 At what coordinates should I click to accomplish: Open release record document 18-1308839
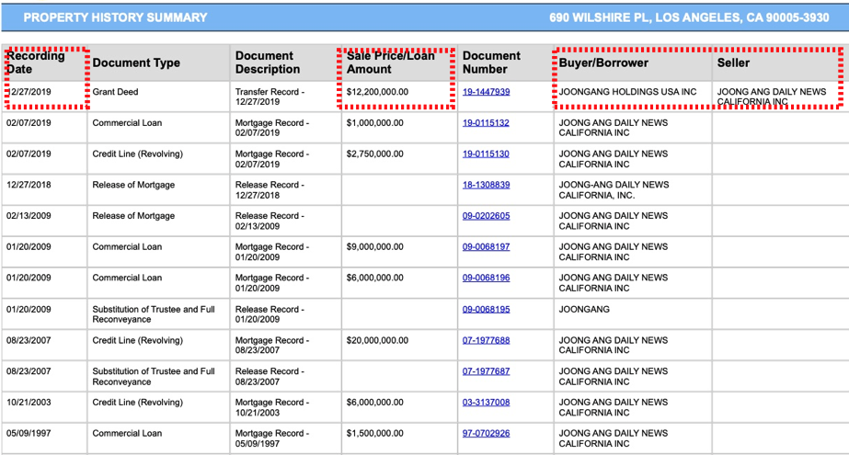tap(486, 186)
